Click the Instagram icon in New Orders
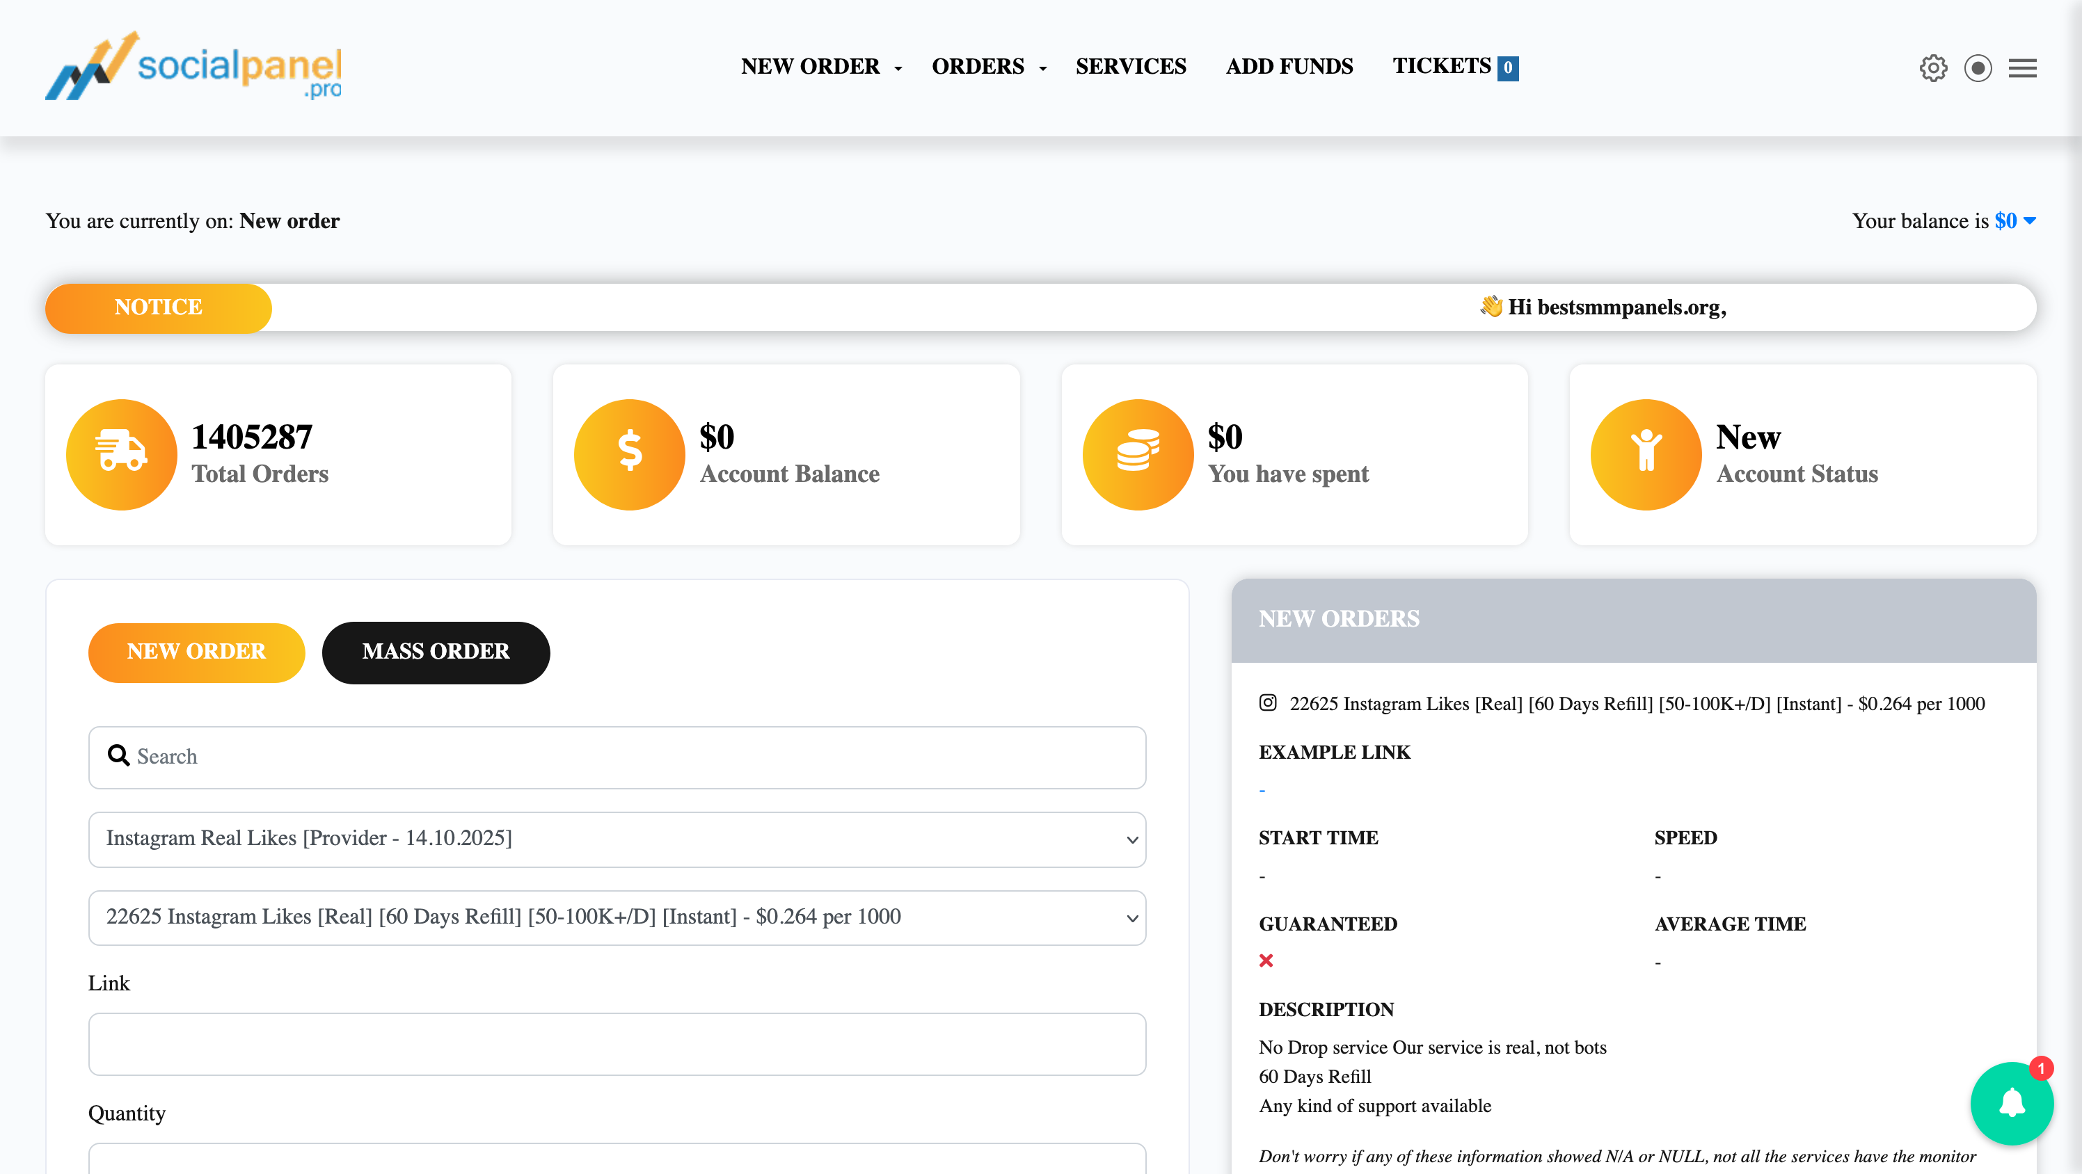 click(1267, 703)
